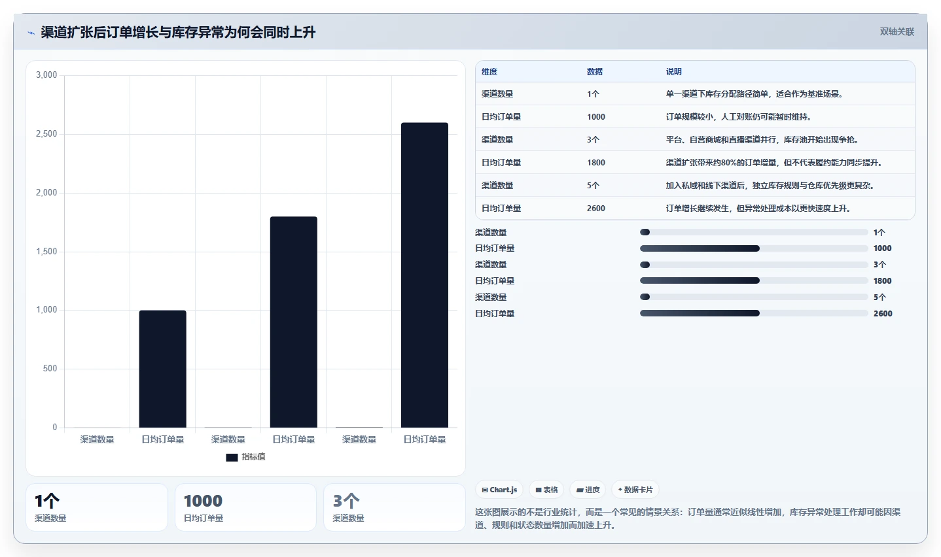Click the 数据卡片 chip
This screenshot has height=557, width=941.
pyautogui.click(x=635, y=490)
